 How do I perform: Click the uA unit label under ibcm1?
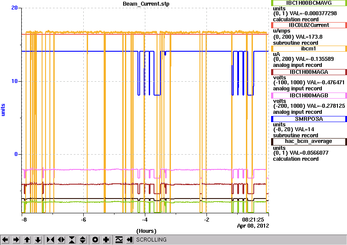pos(276,54)
